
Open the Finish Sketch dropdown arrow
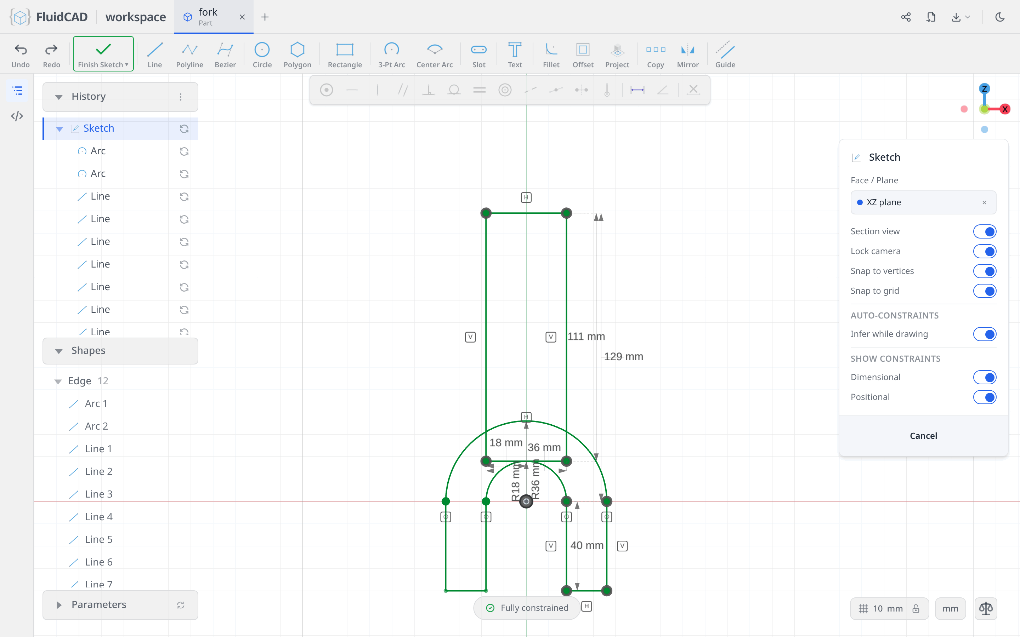click(126, 64)
